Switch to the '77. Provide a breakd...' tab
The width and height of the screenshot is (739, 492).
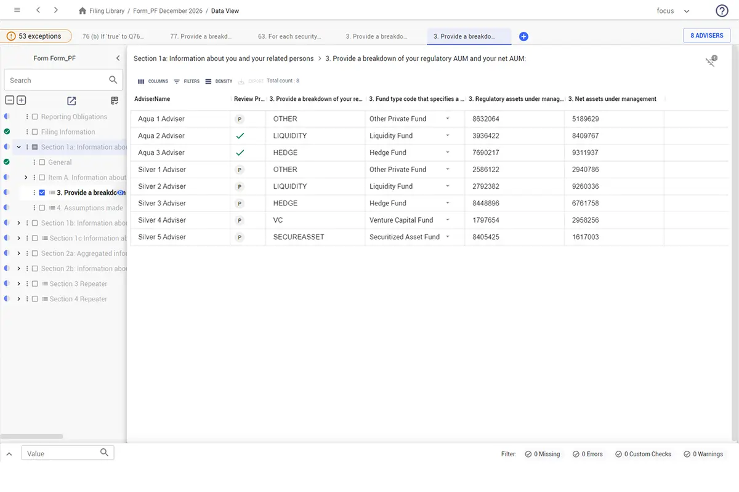[x=201, y=36]
